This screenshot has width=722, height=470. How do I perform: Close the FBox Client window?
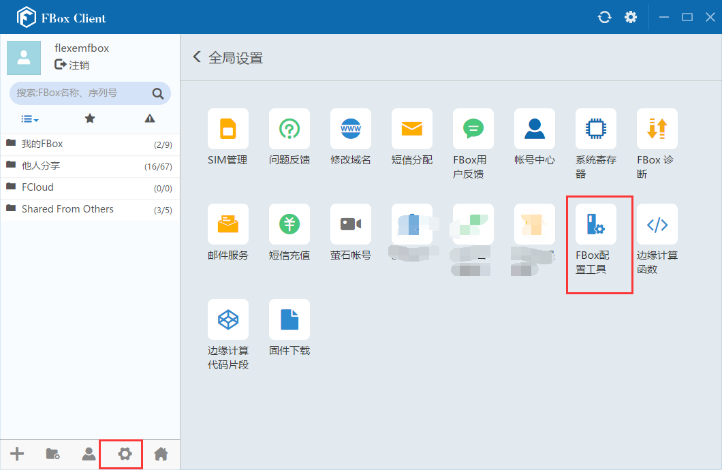pyautogui.click(x=710, y=18)
